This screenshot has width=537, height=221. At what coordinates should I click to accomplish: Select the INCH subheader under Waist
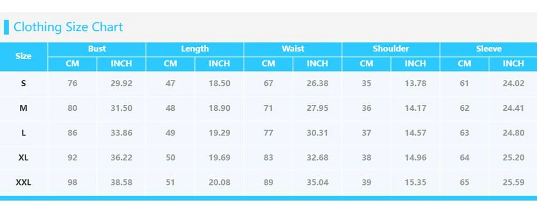click(x=317, y=63)
